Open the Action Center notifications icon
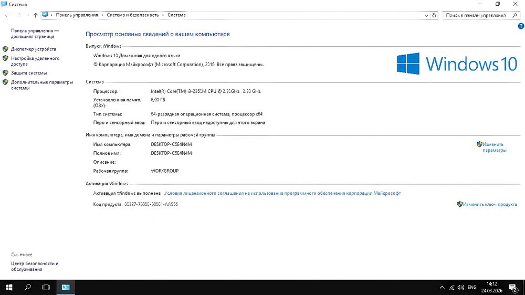This screenshot has width=525, height=295. point(513,287)
